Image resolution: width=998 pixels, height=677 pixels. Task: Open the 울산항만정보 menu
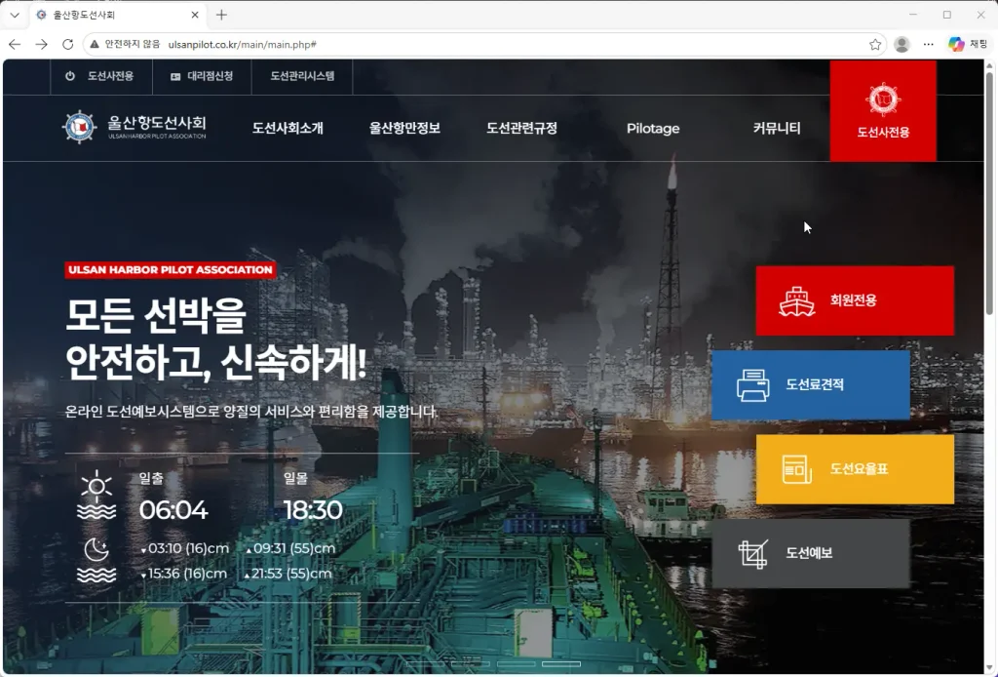(404, 128)
